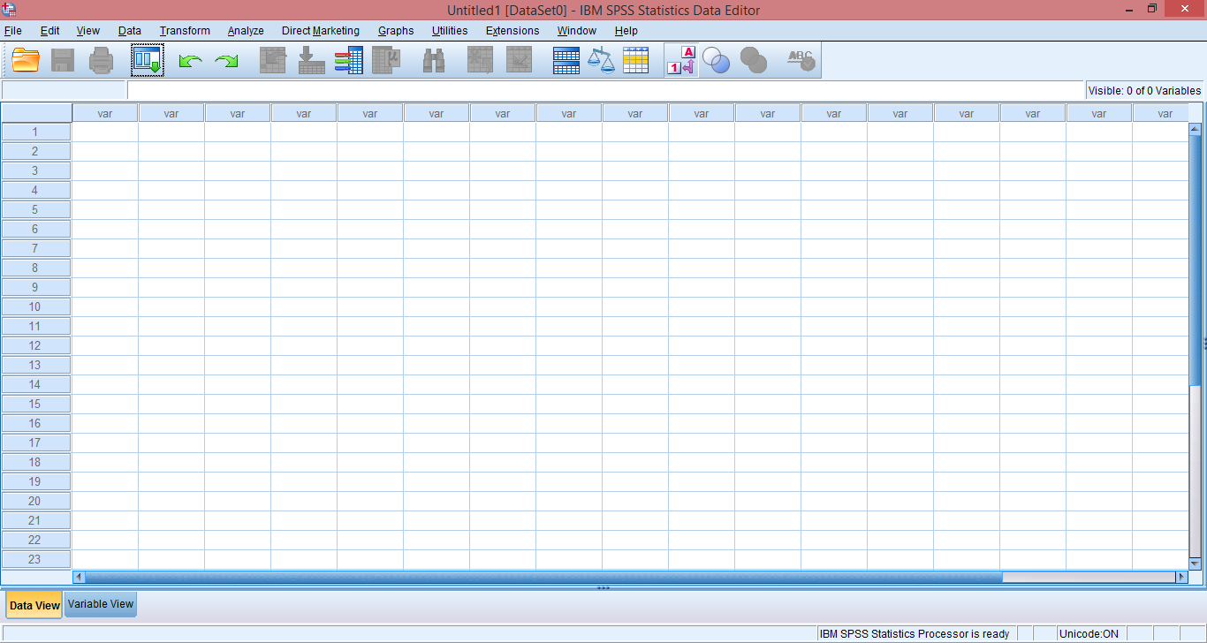Open the Graphs menu
The image size is (1207, 643).
tap(396, 31)
